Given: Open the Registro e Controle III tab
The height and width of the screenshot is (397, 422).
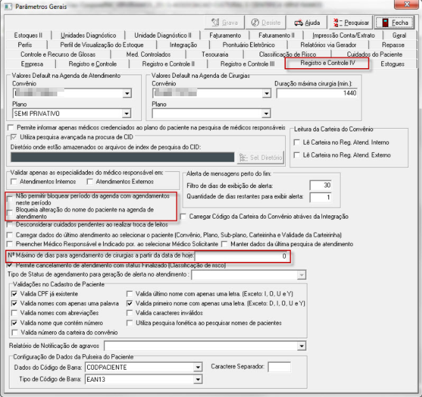Looking at the screenshot, I should [x=248, y=64].
